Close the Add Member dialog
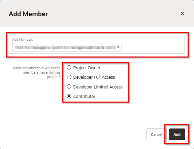This screenshot has height=149, width=194. tap(182, 13)
